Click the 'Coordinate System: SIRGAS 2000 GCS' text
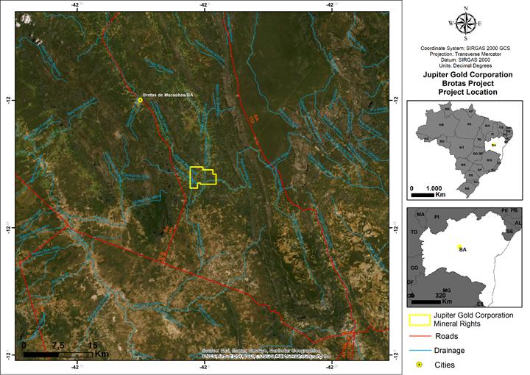 467,46
